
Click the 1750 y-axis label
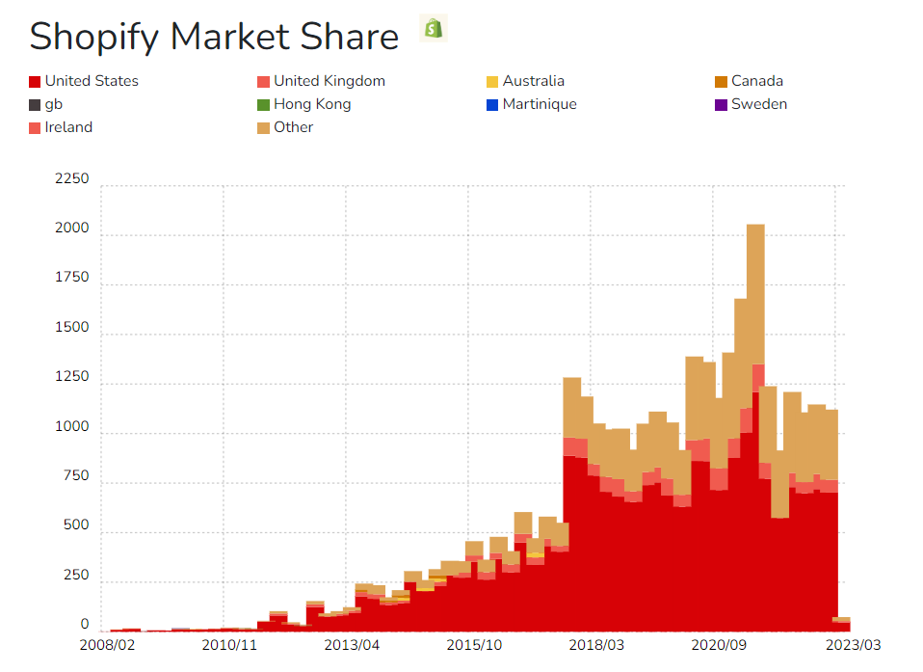(72, 277)
